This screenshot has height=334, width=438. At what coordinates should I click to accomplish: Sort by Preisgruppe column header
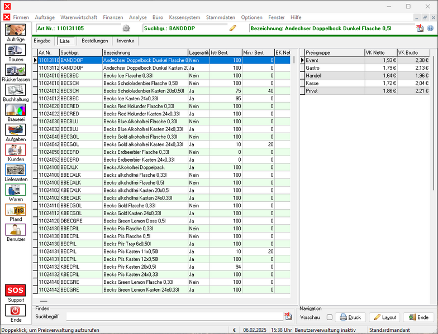335,52
